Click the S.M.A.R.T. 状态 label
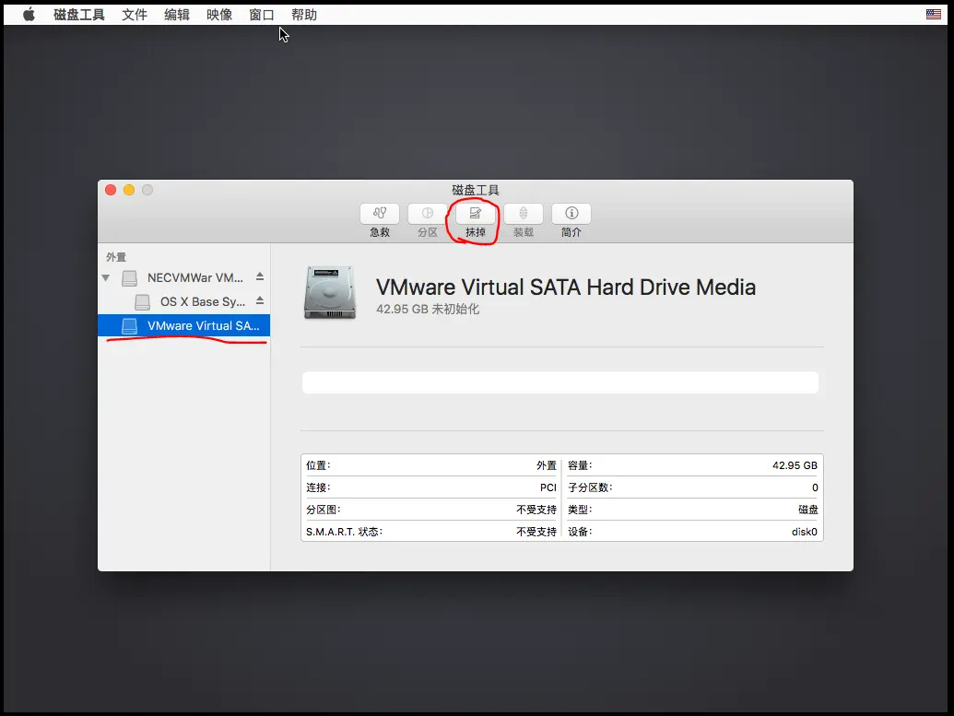 coord(344,532)
